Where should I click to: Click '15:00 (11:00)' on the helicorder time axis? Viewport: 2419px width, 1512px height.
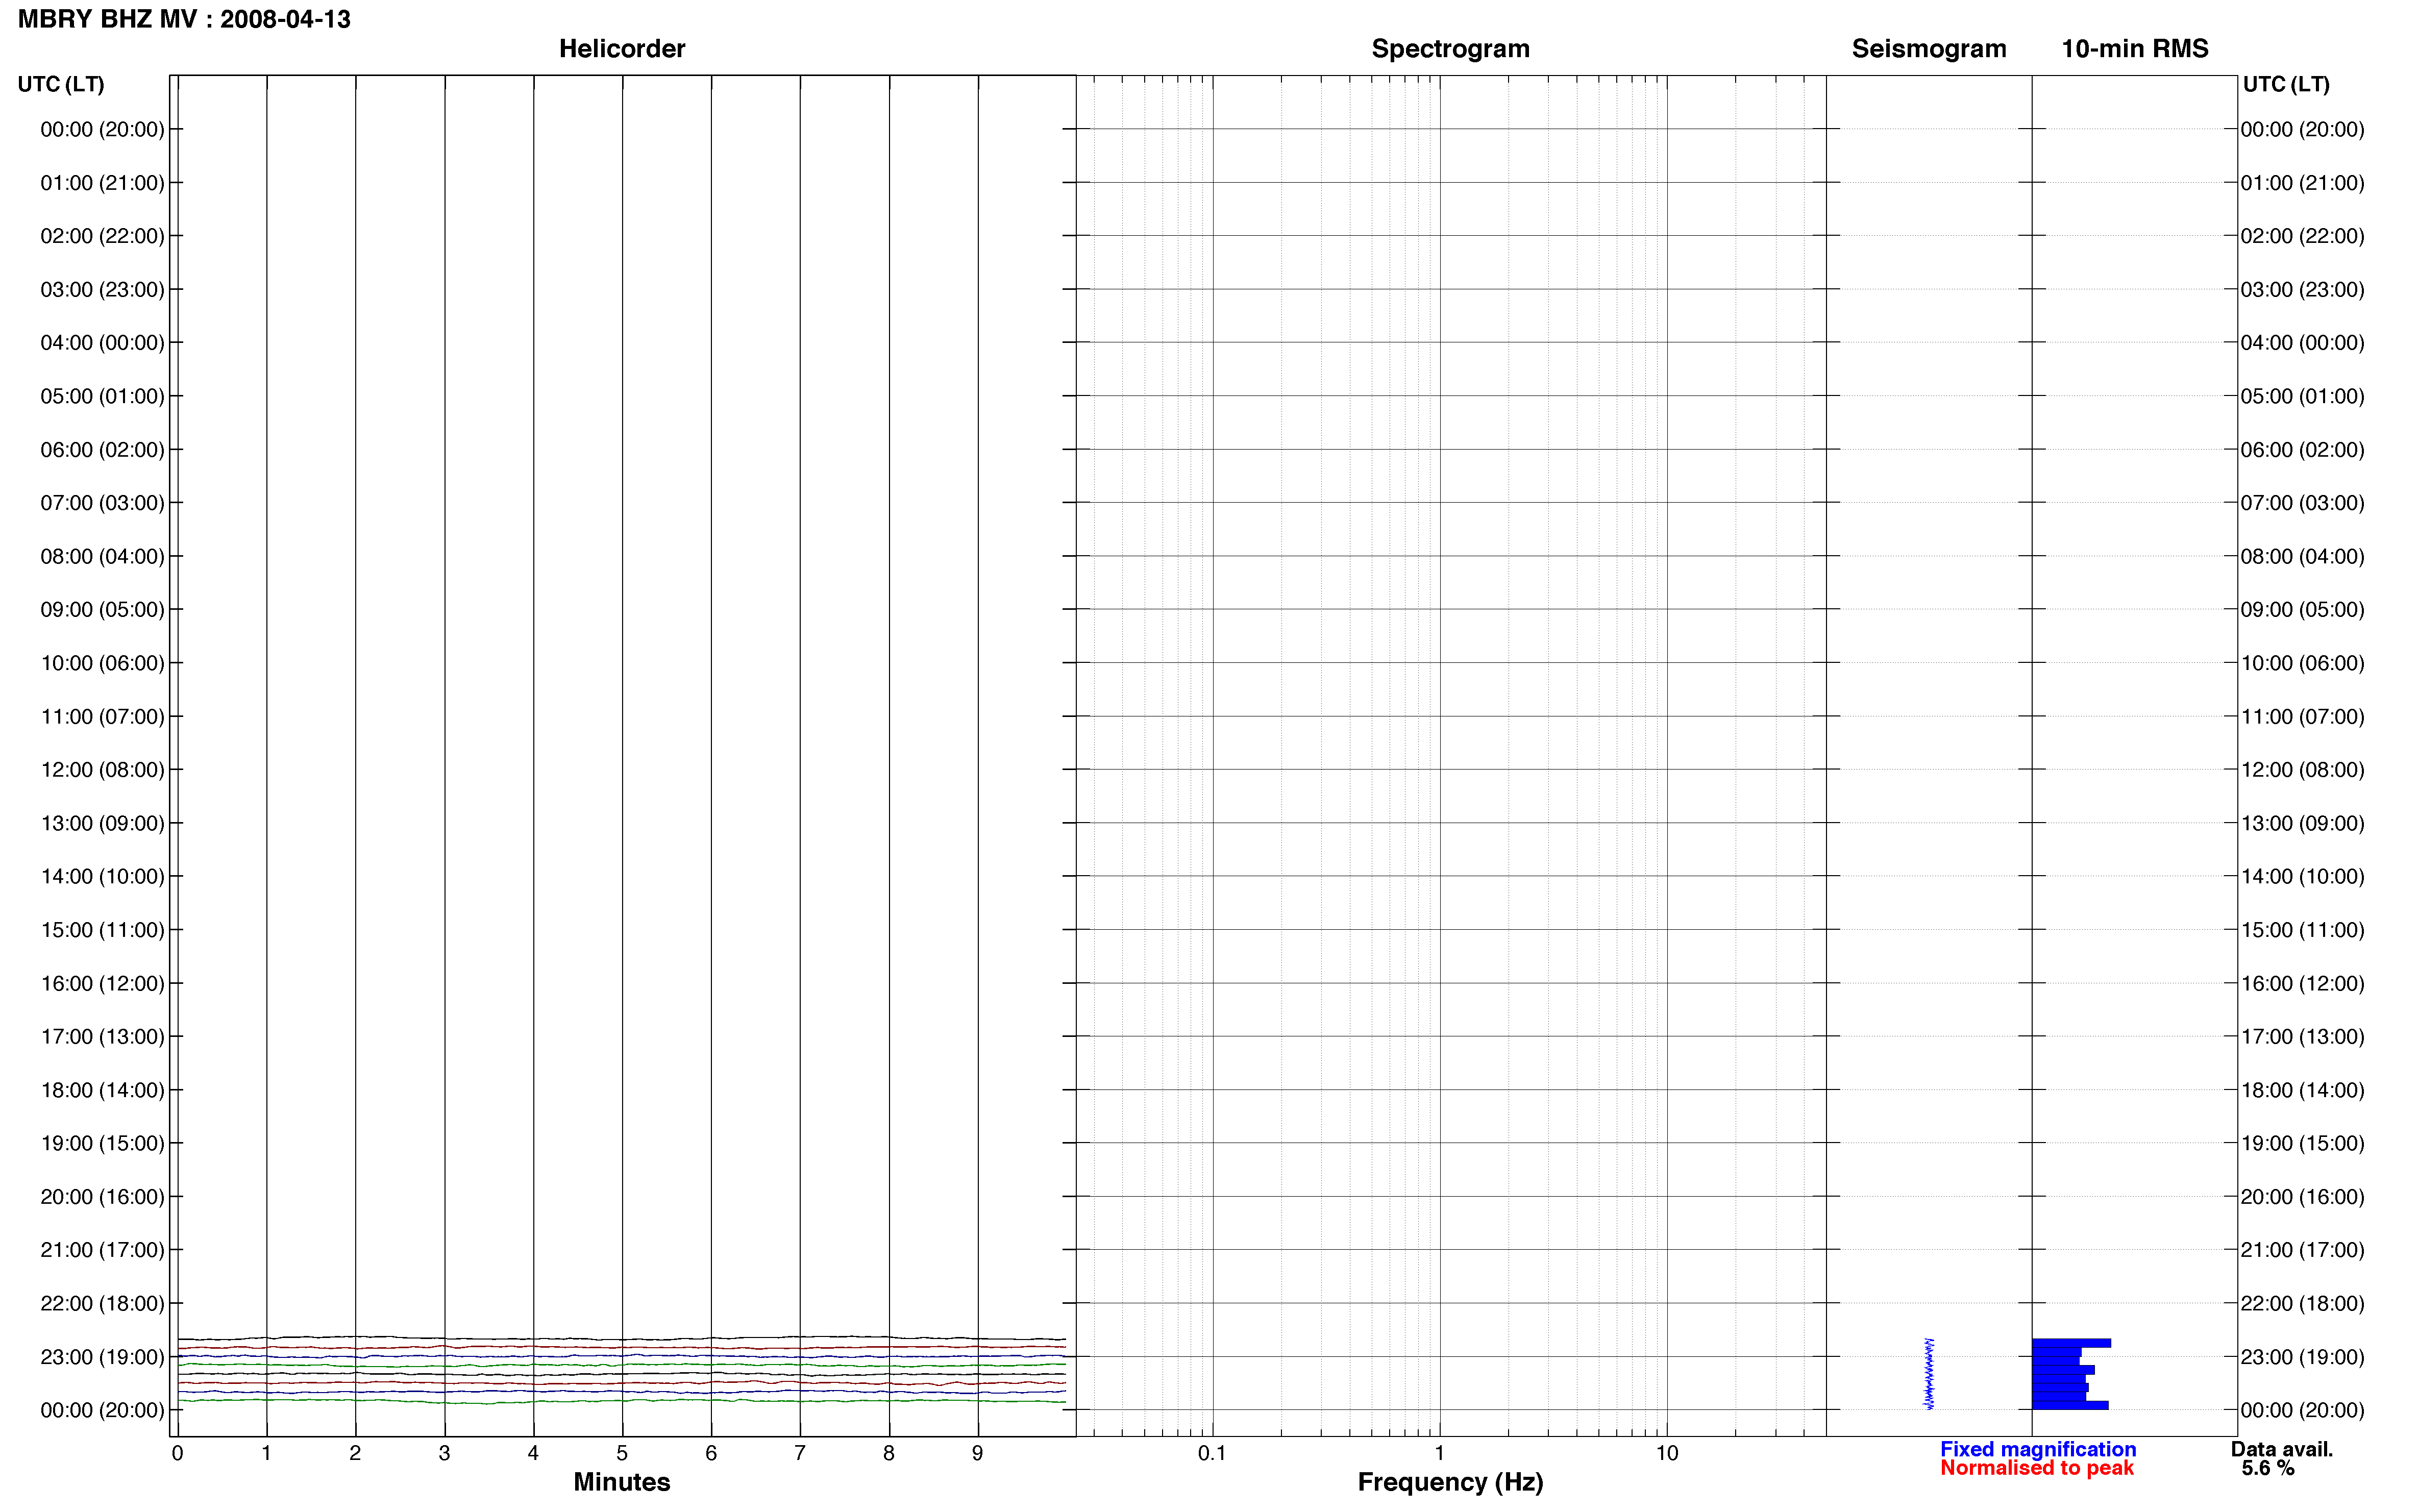coord(102,930)
